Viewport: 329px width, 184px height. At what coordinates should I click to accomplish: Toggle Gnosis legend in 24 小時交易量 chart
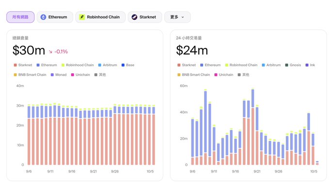(293, 65)
